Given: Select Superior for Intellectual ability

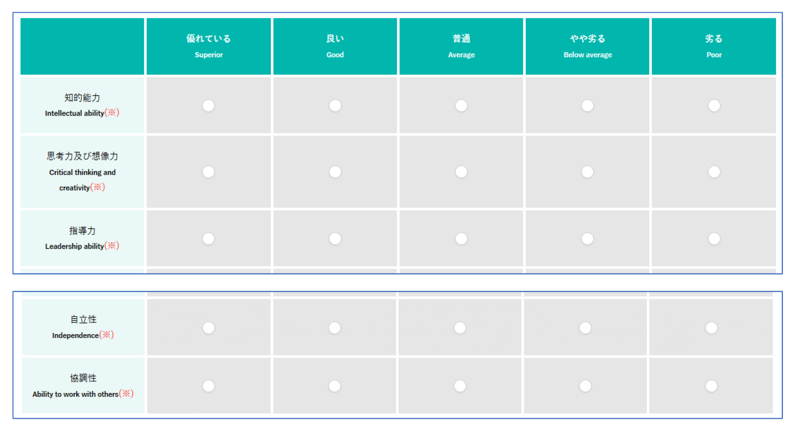Looking at the screenshot, I should point(208,105).
